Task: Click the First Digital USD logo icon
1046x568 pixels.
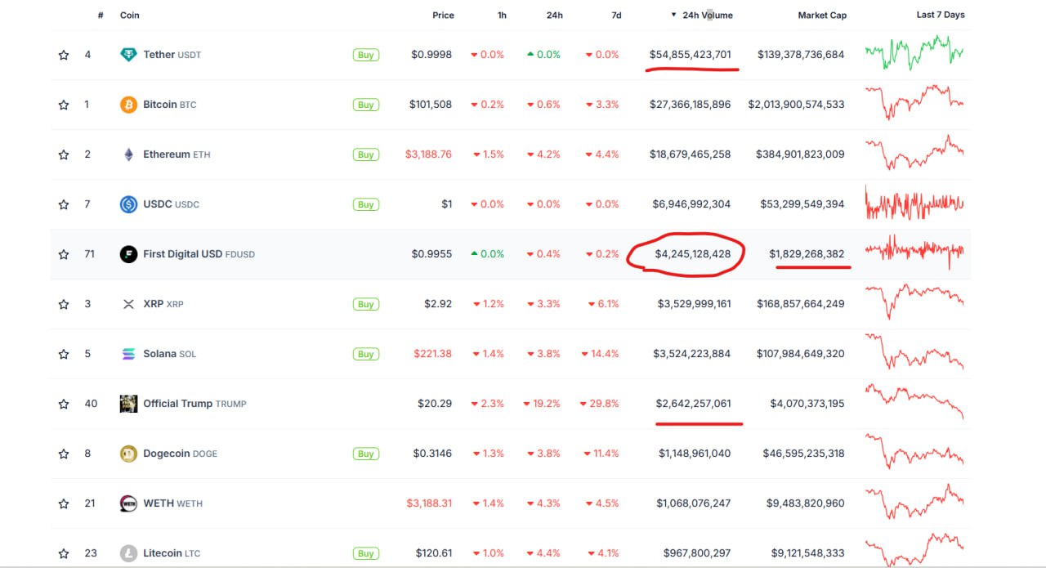Action: tap(128, 254)
